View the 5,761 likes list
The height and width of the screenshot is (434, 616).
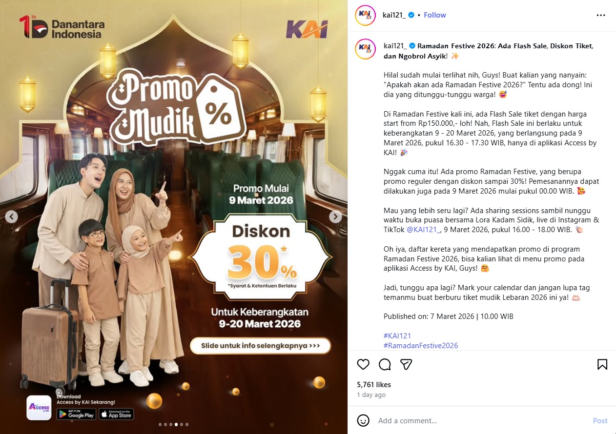374,385
